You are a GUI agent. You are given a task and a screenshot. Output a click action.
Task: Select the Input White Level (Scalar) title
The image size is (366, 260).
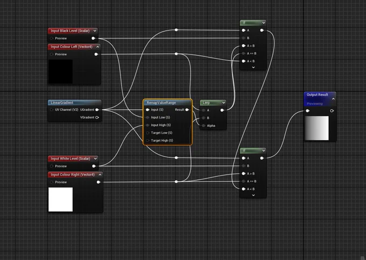click(71, 158)
